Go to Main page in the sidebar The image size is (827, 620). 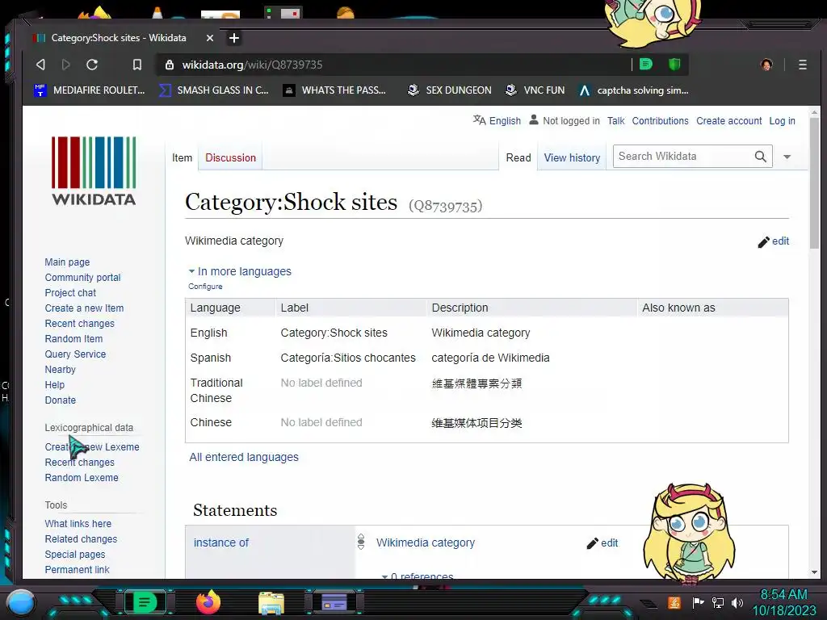tap(67, 262)
